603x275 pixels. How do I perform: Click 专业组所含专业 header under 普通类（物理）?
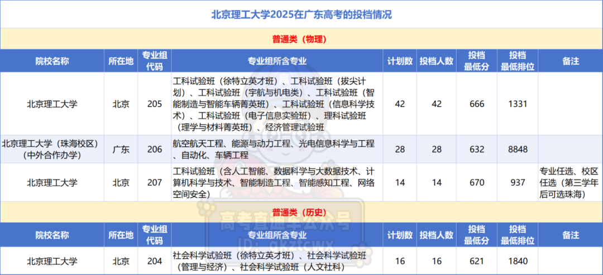pos(277,61)
